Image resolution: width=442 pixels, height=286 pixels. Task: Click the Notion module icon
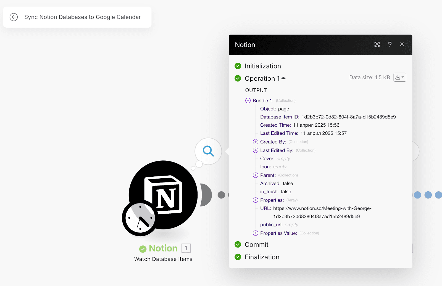[163, 195]
